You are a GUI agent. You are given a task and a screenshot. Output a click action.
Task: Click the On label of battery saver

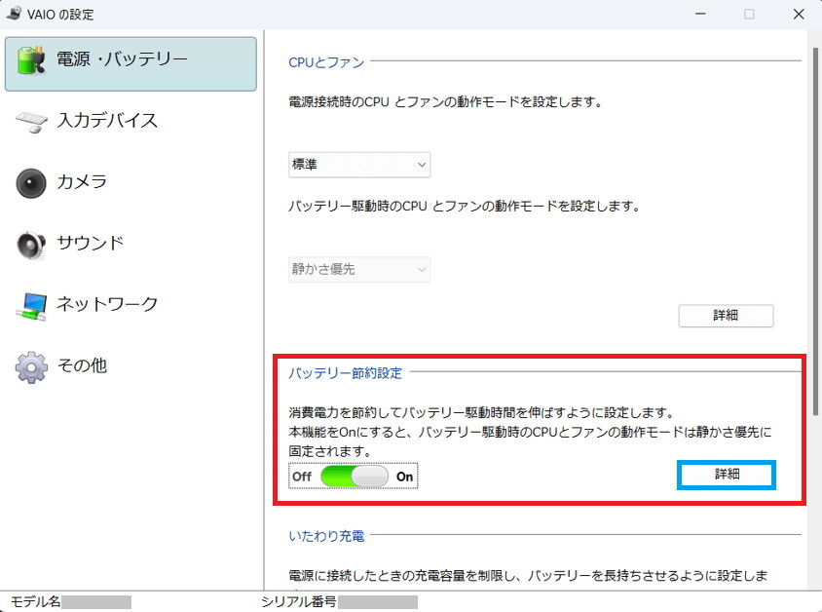click(x=404, y=477)
